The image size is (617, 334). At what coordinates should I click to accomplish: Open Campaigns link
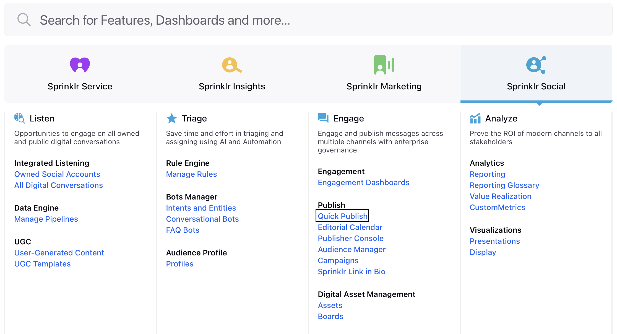(x=338, y=260)
